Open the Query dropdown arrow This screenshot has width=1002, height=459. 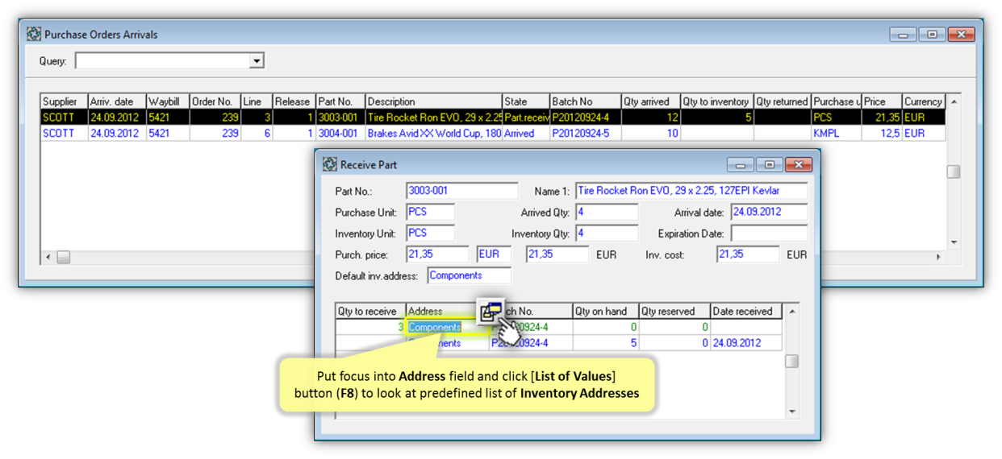click(x=257, y=61)
